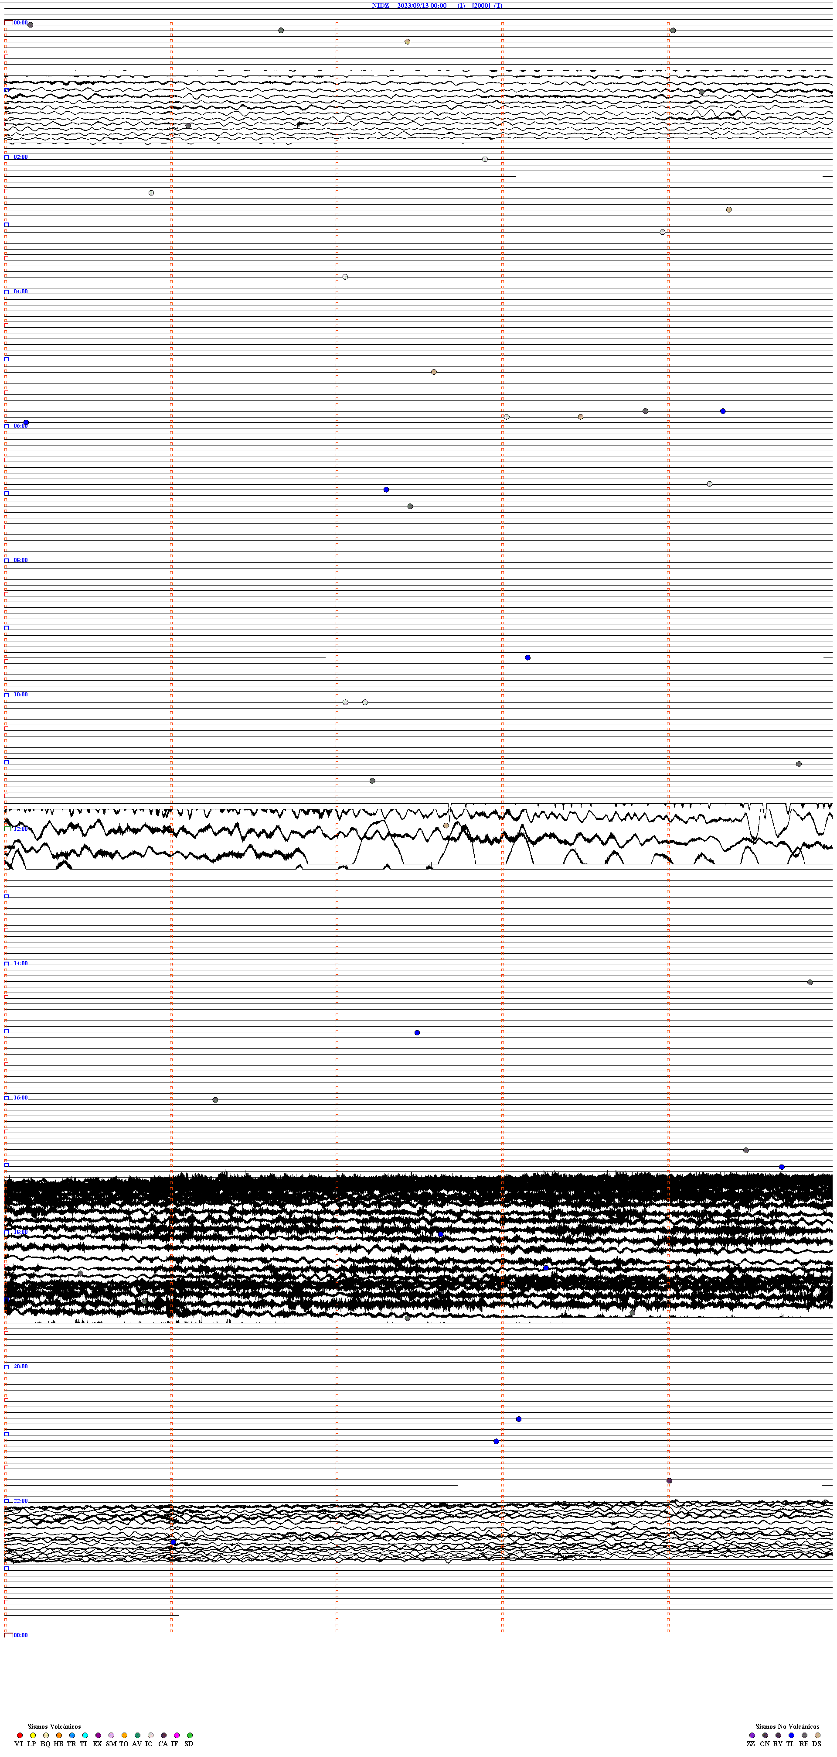Select the CN non-volcanic legend swatch
The height and width of the screenshot is (1757, 837).
766,1735
